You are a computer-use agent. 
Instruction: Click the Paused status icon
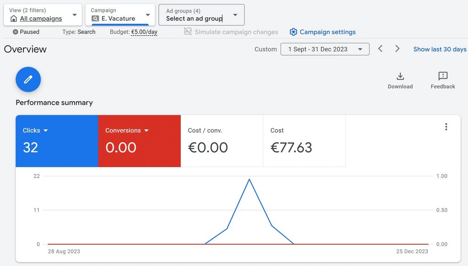[x=16, y=32]
